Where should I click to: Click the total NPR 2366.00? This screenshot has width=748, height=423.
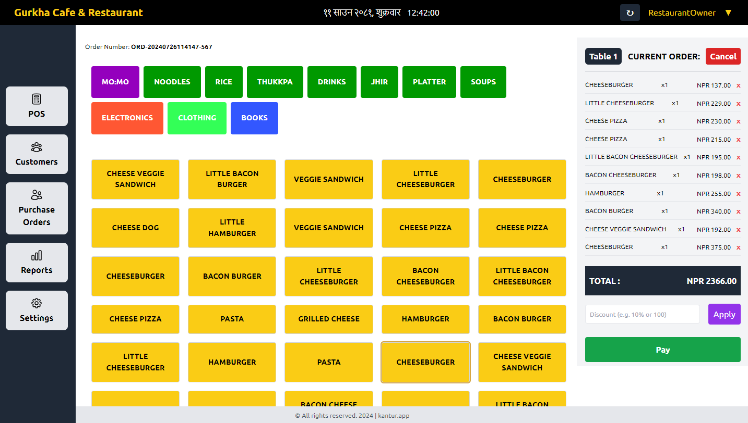click(x=711, y=281)
